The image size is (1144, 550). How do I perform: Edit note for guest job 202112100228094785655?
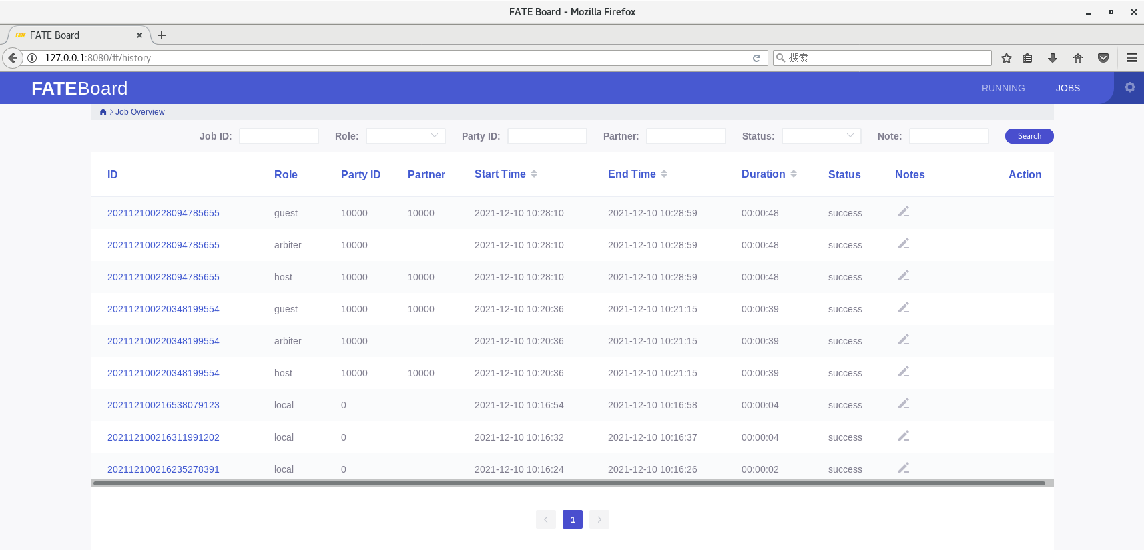pyautogui.click(x=904, y=212)
